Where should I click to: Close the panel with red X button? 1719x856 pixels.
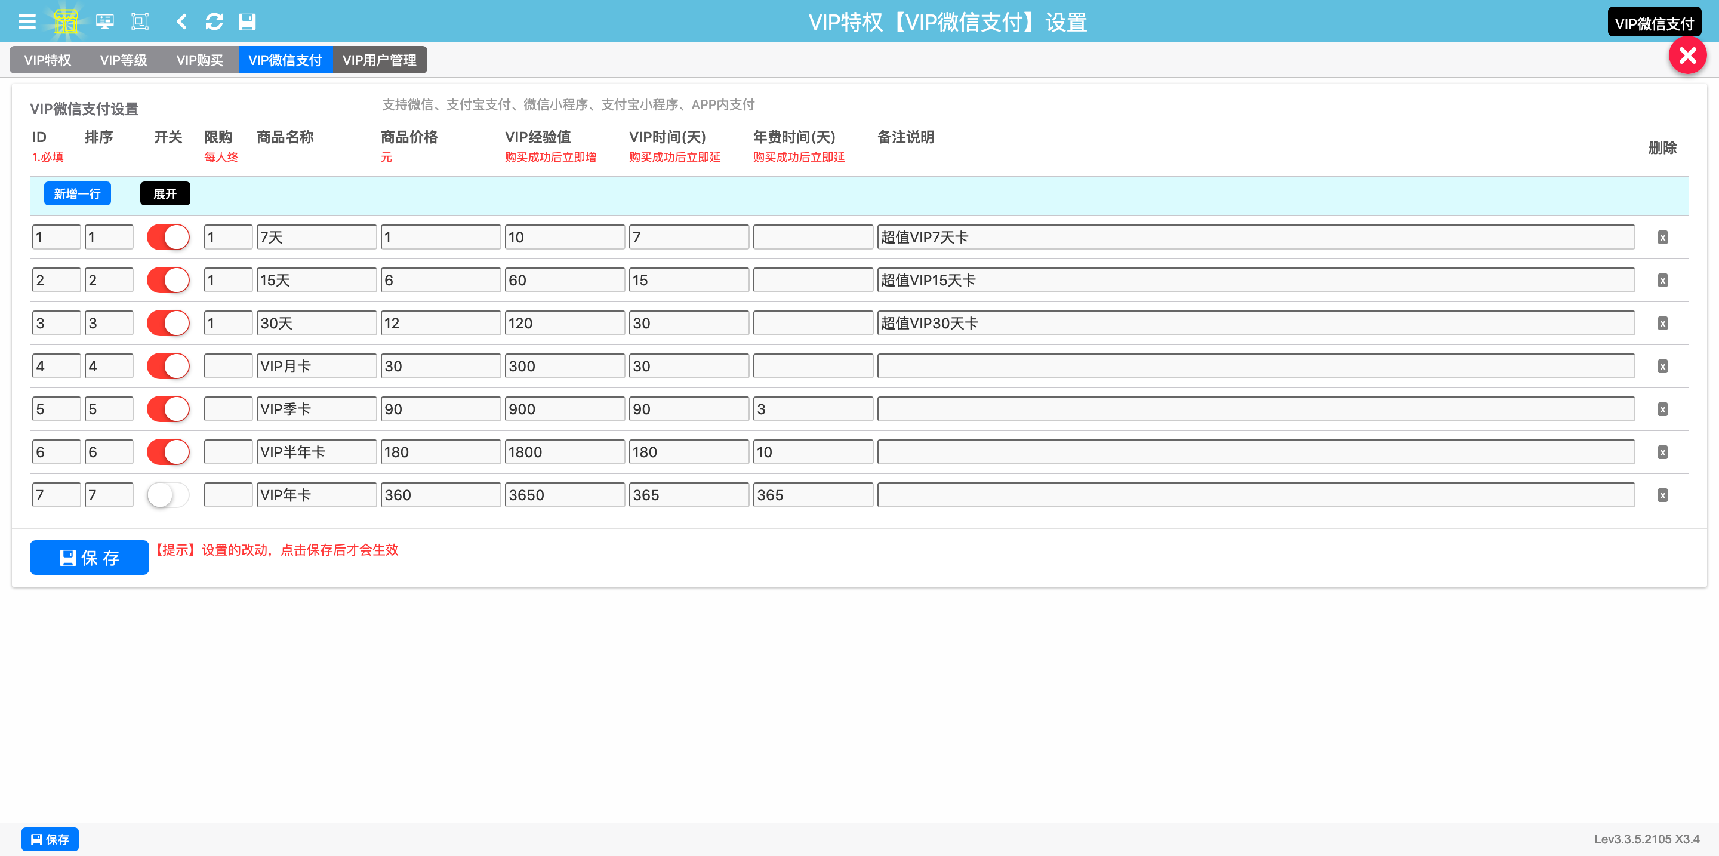[1687, 56]
